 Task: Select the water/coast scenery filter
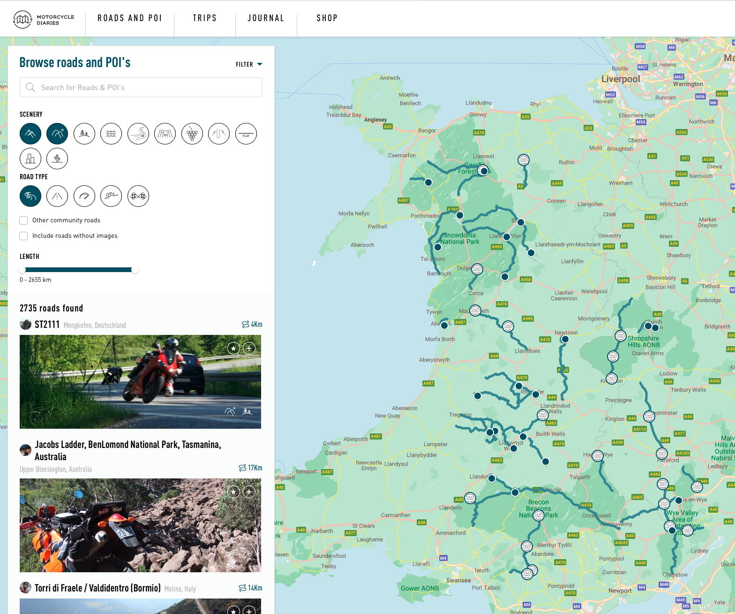(111, 134)
